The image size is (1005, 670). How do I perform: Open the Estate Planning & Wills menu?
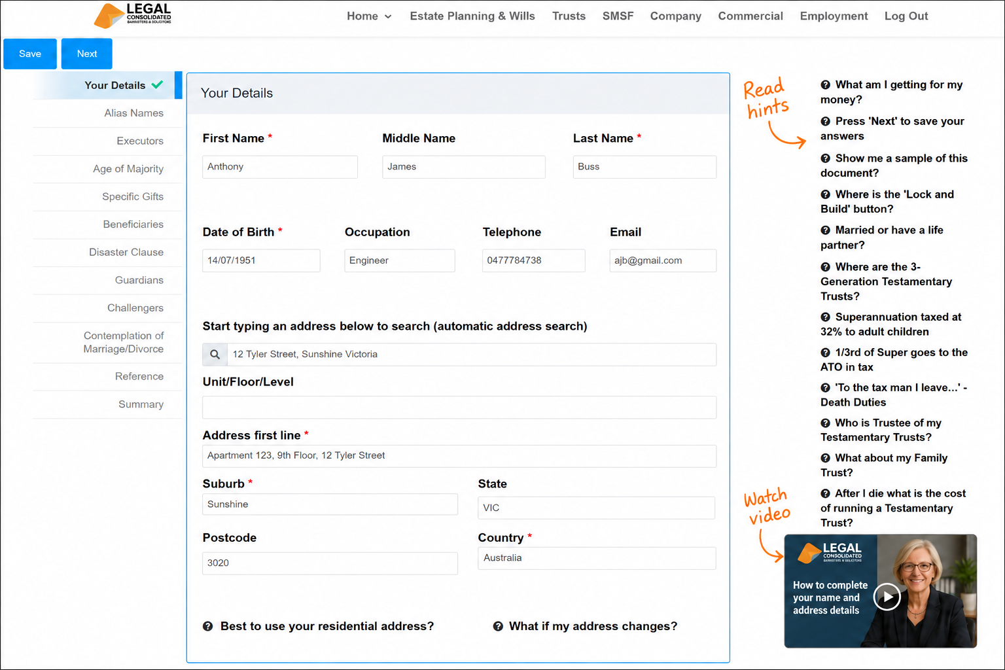click(472, 16)
